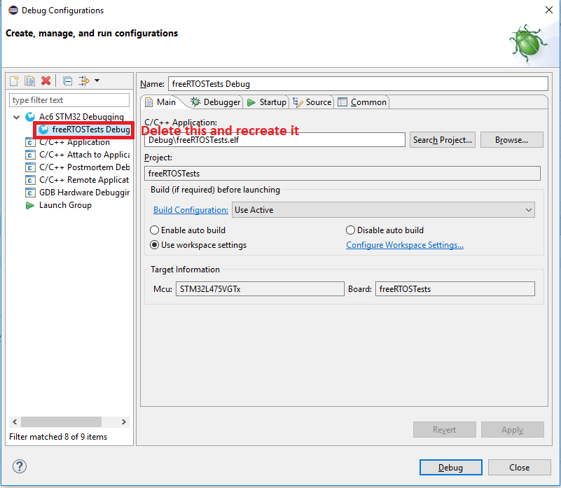Delete selected launch configuration with red X

pyautogui.click(x=46, y=81)
